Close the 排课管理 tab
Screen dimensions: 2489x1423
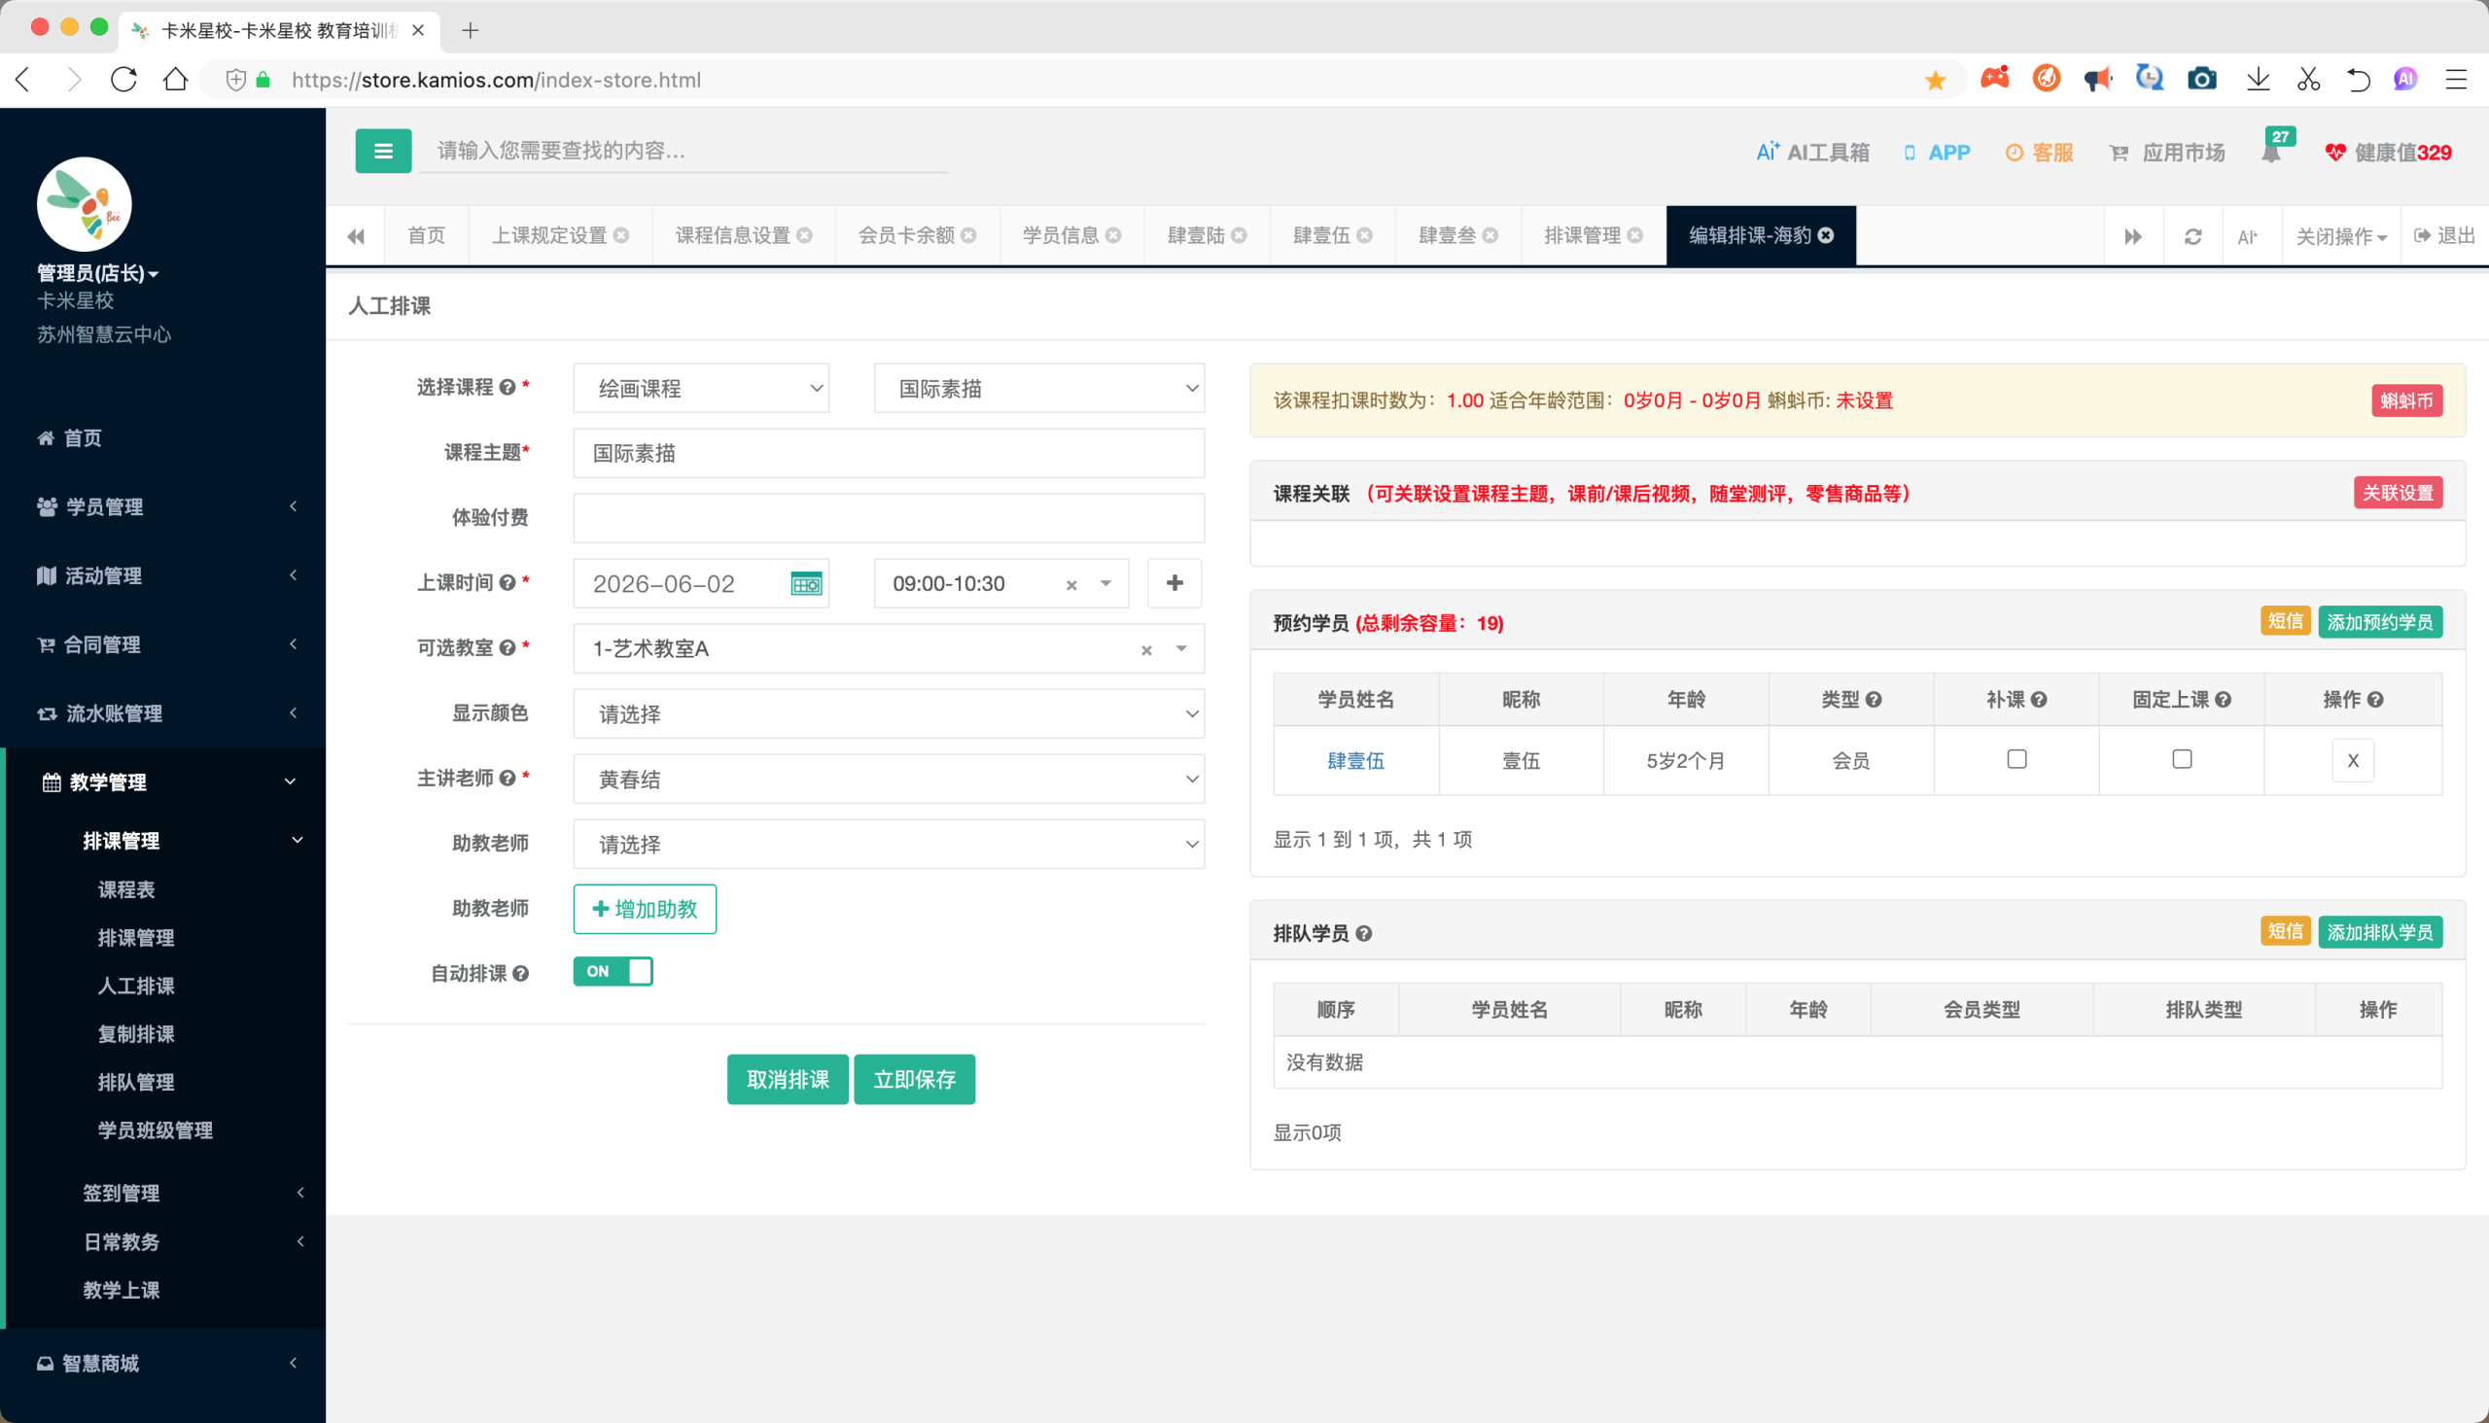(1634, 235)
